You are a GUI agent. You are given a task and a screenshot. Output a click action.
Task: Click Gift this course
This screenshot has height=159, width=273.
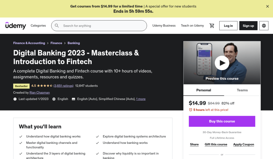click(x=216, y=144)
